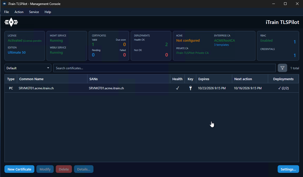Screen dimensions: 303x177
Task: Click the Type column header
Action: 11,79
